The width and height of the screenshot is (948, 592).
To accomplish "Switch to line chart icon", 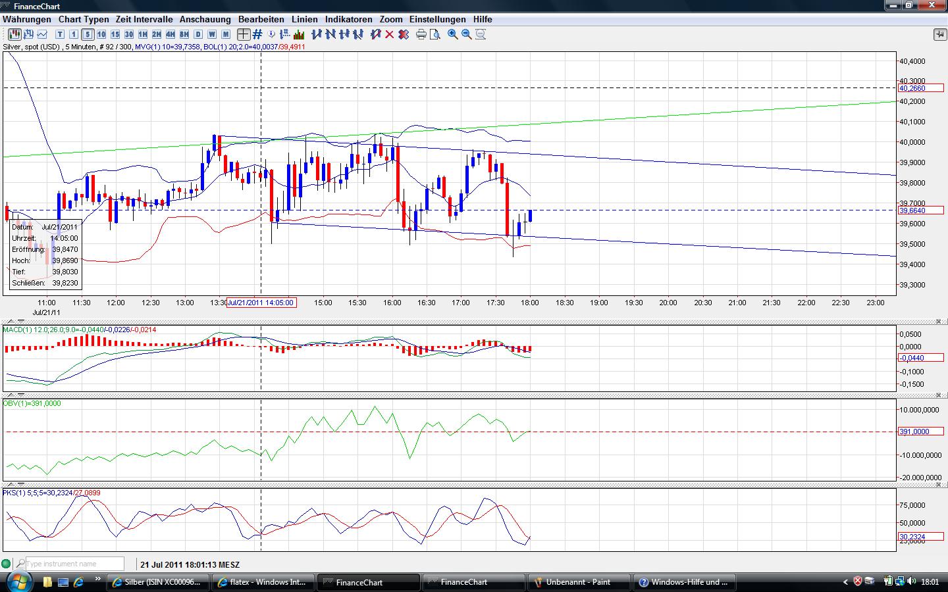I will pyautogui.click(x=42, y=34).
